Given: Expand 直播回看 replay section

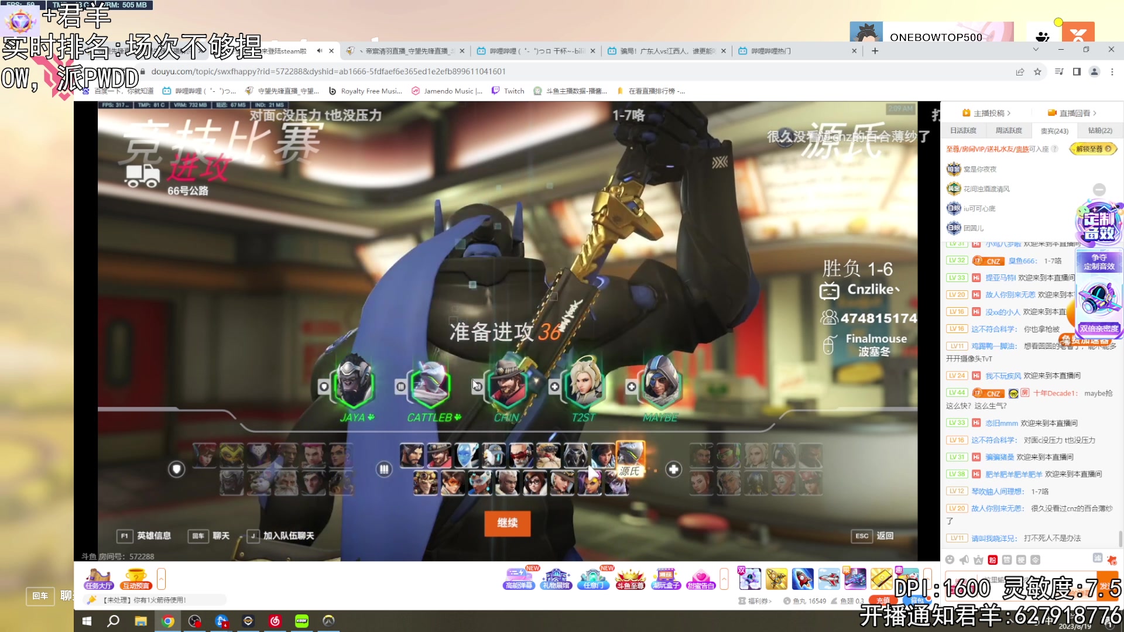Looking at the screenshot, I should point(1072,113).
